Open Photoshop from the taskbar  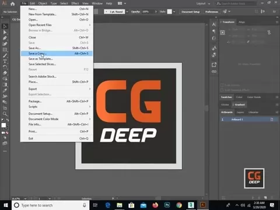167,205
